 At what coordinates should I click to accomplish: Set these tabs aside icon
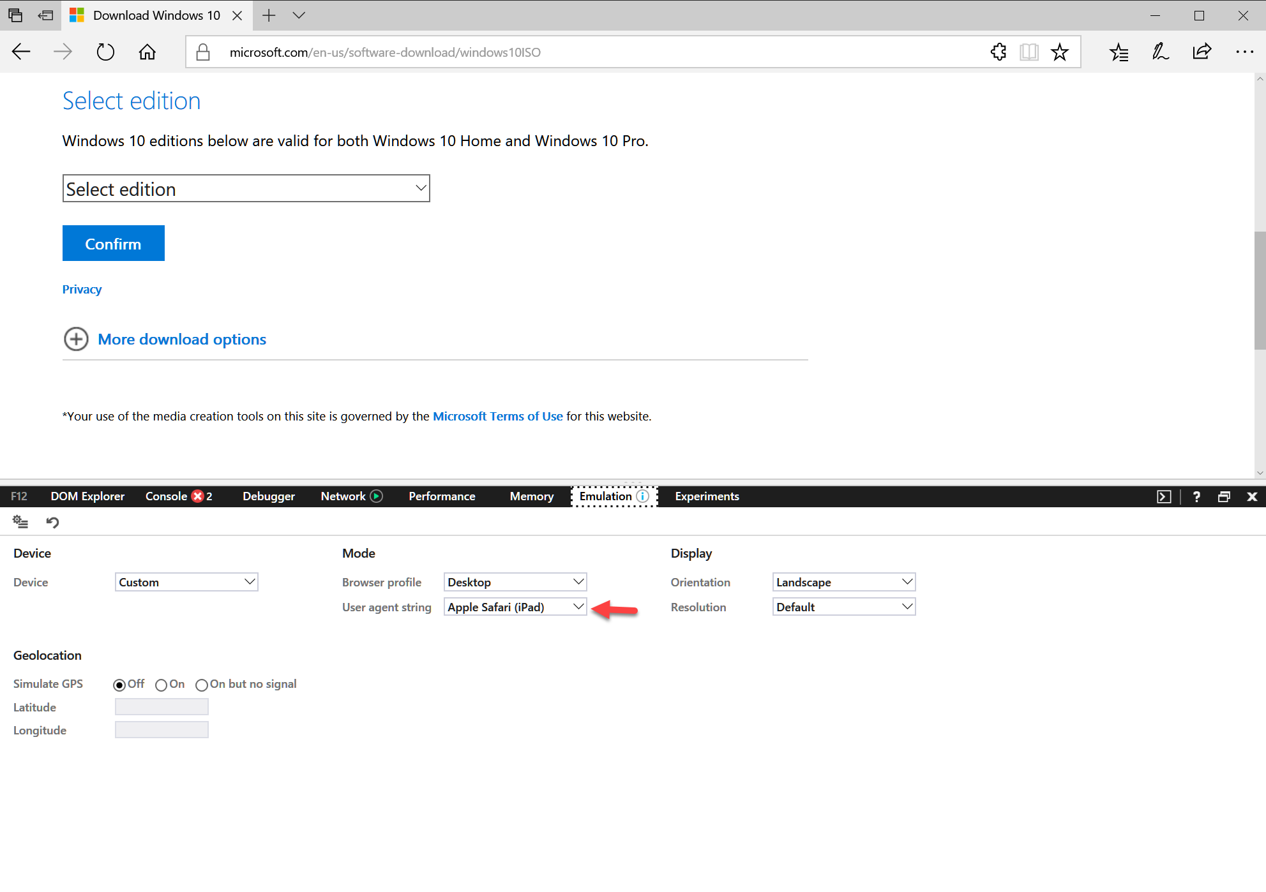coord(45,15)
